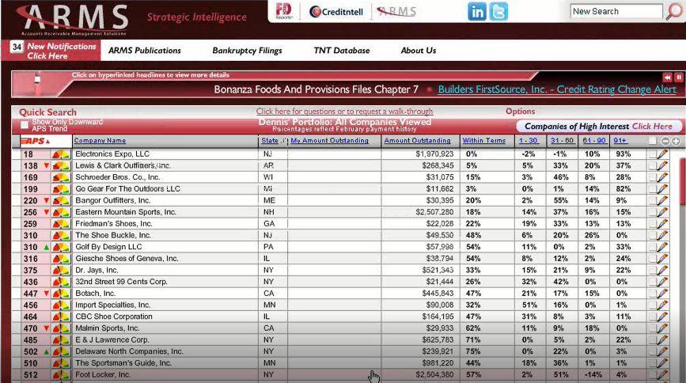Screen dimensions: 686x383
Task: Sort by Within Terms column
Action: coord(484,141)
